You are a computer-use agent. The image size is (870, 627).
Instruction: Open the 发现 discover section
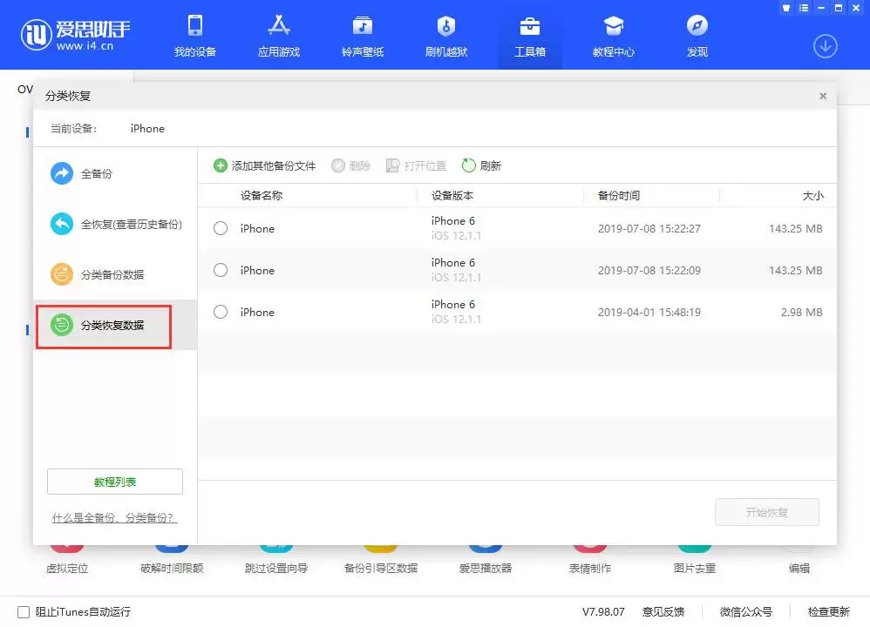click(697, 36)
